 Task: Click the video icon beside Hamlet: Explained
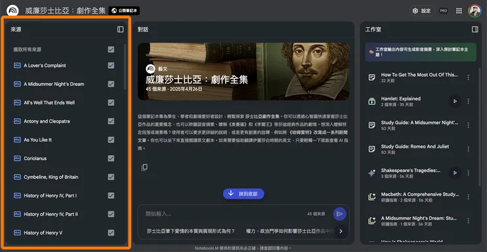372,101
